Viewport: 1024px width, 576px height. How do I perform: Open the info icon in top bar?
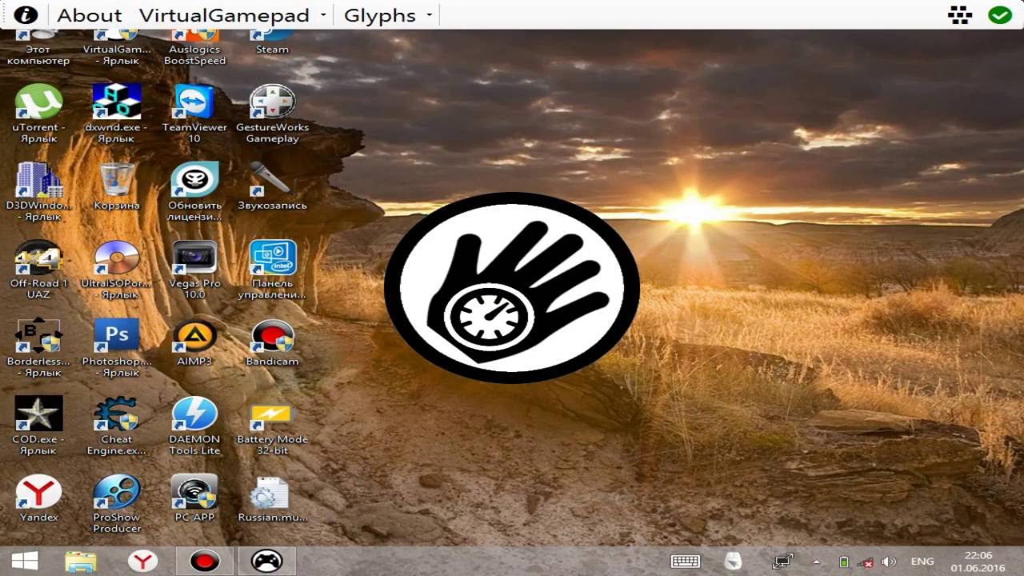tap(26, 14)
